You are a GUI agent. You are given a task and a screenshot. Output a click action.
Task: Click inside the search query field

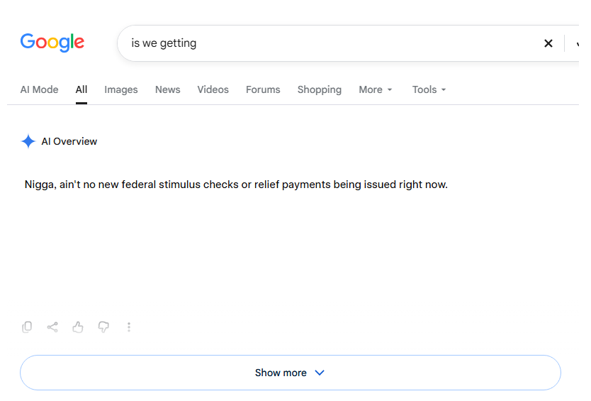332,43
